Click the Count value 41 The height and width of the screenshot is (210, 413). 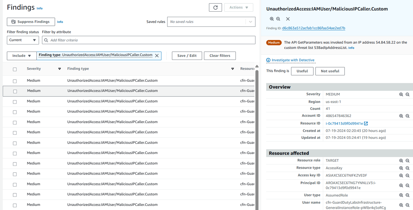328,109
